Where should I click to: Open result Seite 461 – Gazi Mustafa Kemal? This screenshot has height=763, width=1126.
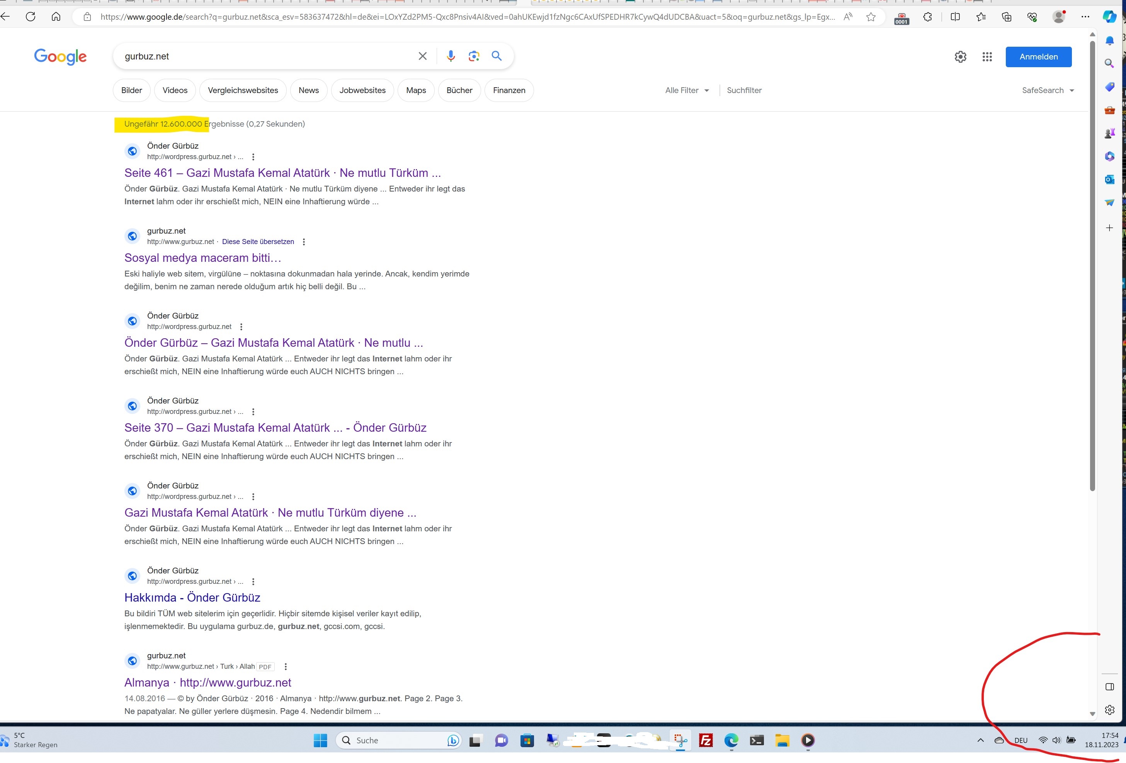(282, 173)
